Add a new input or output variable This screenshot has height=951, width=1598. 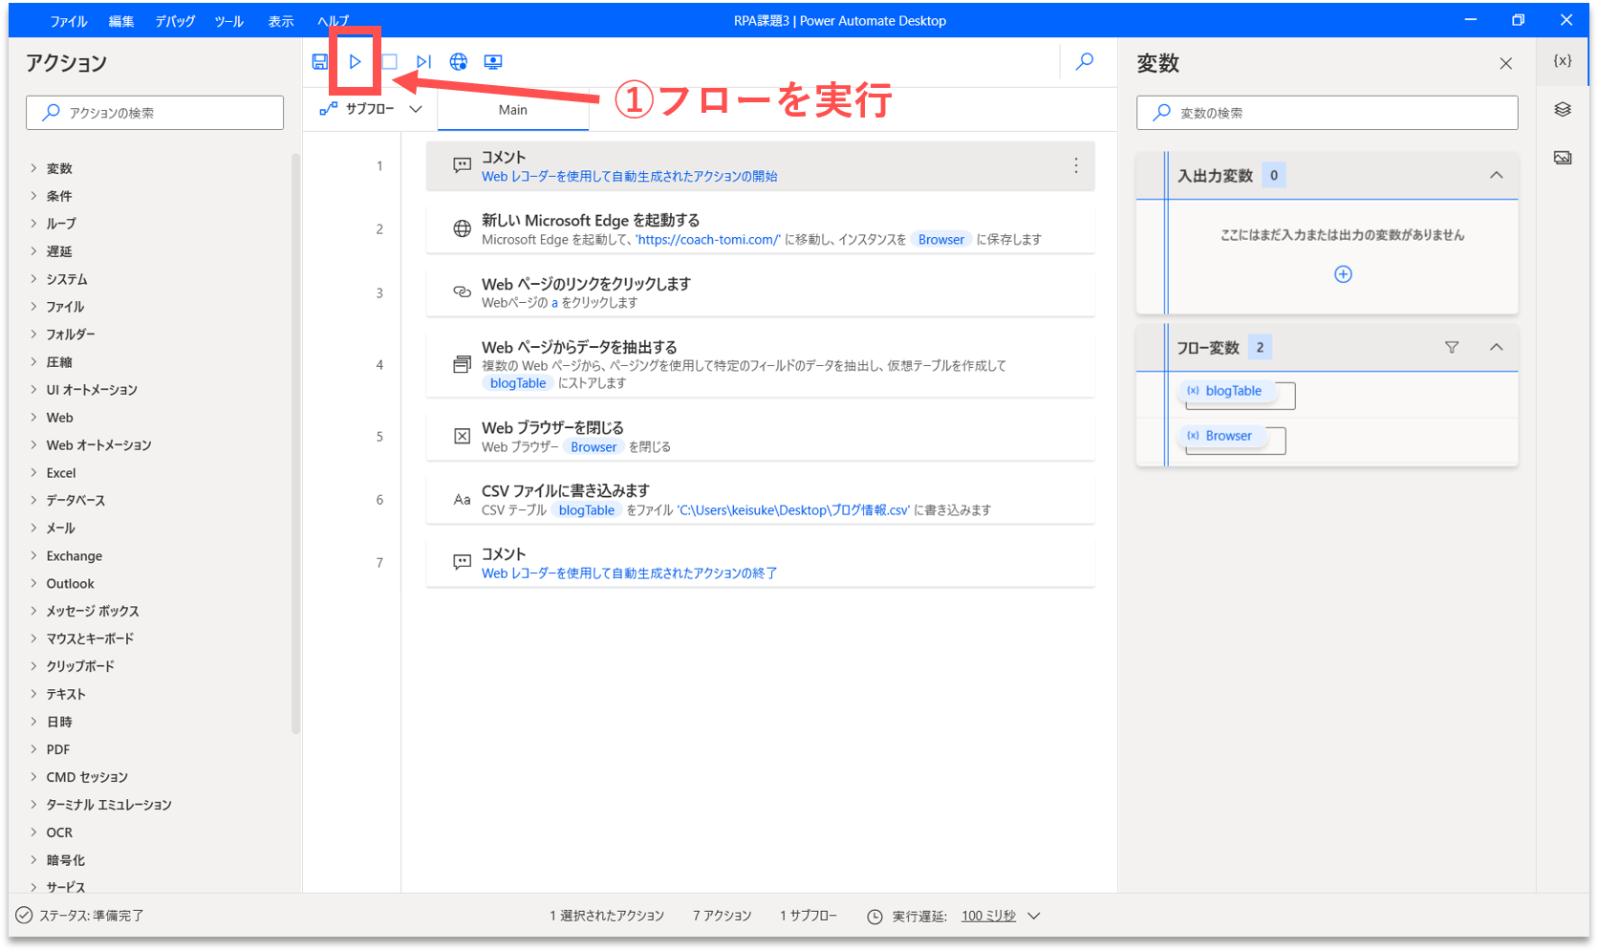[x=1343, y=274]
